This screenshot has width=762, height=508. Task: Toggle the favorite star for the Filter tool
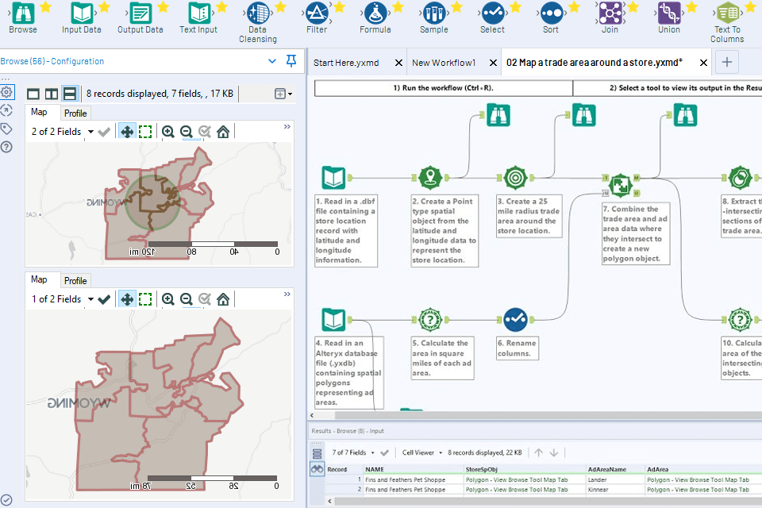tap(339, 7)
